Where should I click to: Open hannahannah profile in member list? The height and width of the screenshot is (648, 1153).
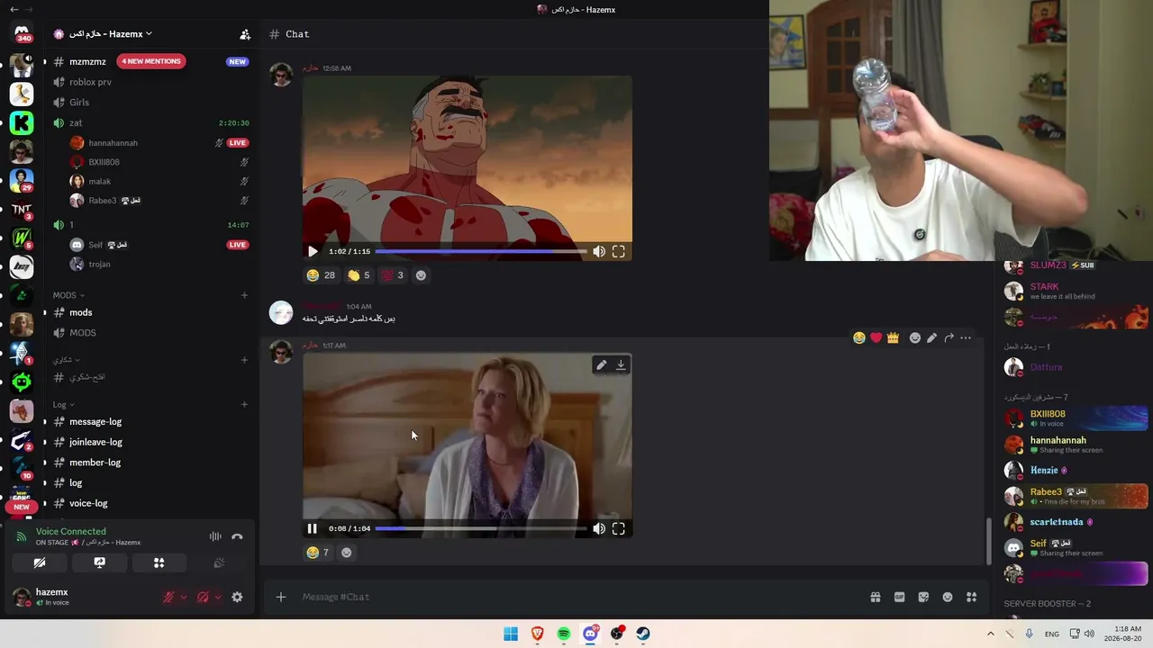1076,445
